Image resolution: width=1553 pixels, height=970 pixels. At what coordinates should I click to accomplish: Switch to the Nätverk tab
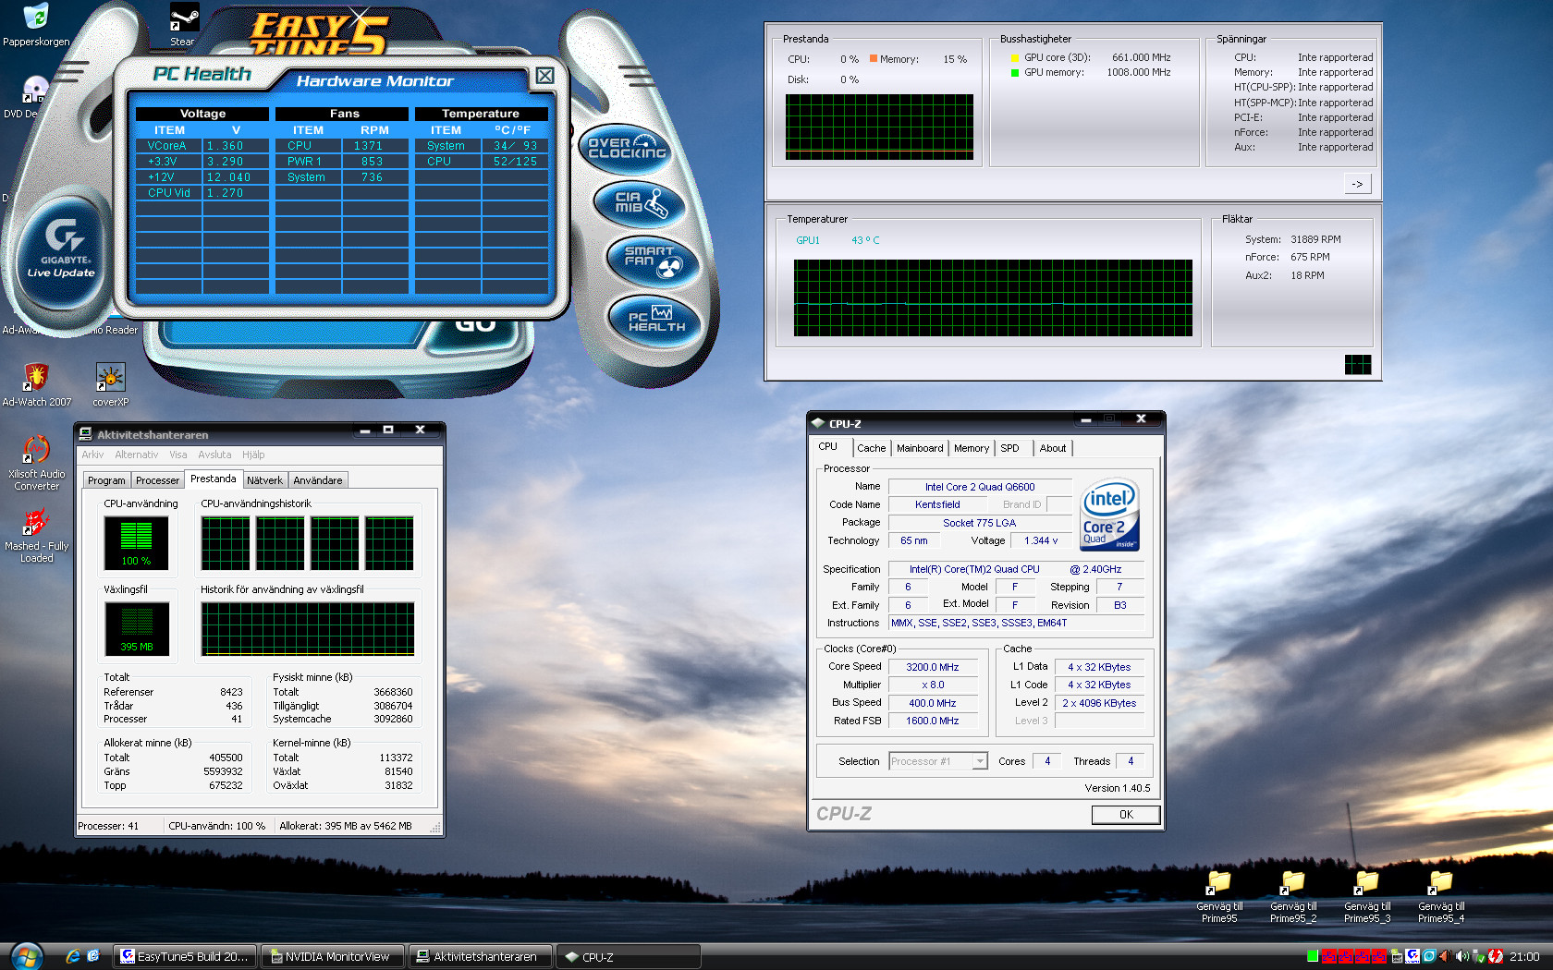click(264, 480)
